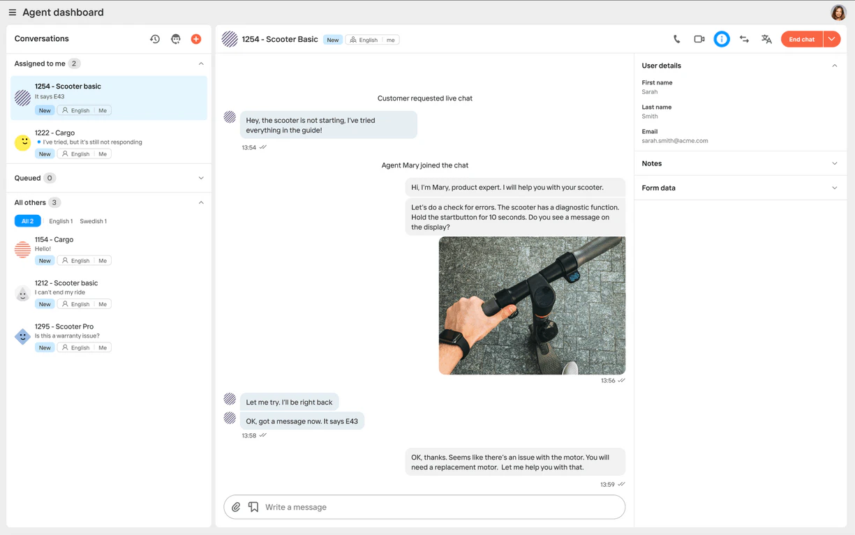Start a voice call with the customer
This screenshot has width=855, height=535.
coord(676,40)
